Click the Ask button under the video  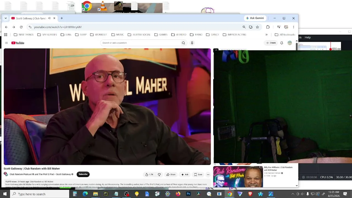pos(185,174)
